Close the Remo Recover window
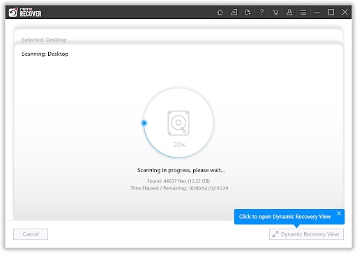 (344, 12)
